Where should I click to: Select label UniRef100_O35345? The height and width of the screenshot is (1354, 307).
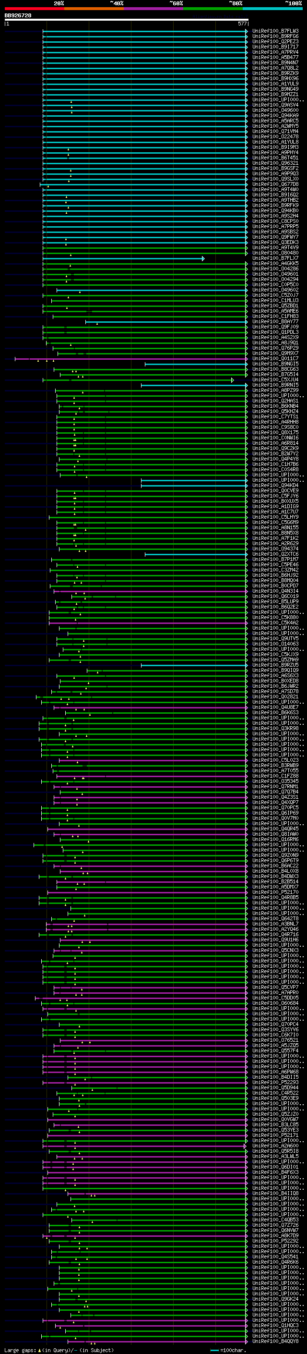tap(275, 781)
